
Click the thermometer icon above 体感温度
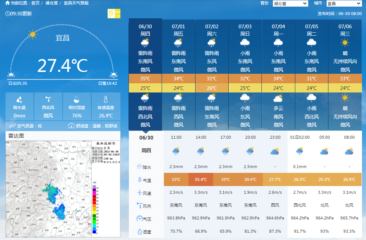pos(106,99)
